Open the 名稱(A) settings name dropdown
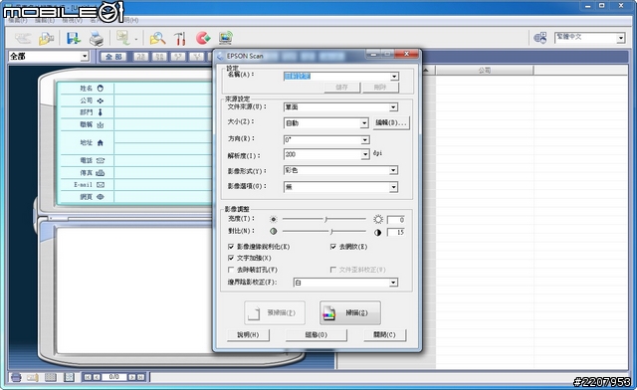The width and height of the screenshot is (637, 390). [x=394, y=77]
